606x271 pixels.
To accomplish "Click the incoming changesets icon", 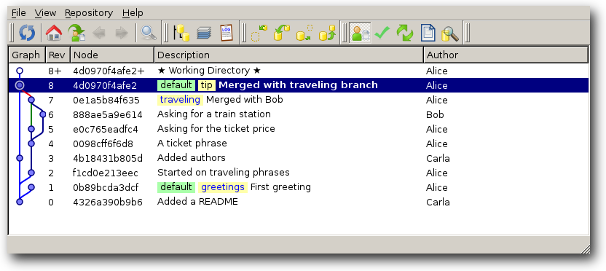I will pyautogui.click(x=259, y=33).
